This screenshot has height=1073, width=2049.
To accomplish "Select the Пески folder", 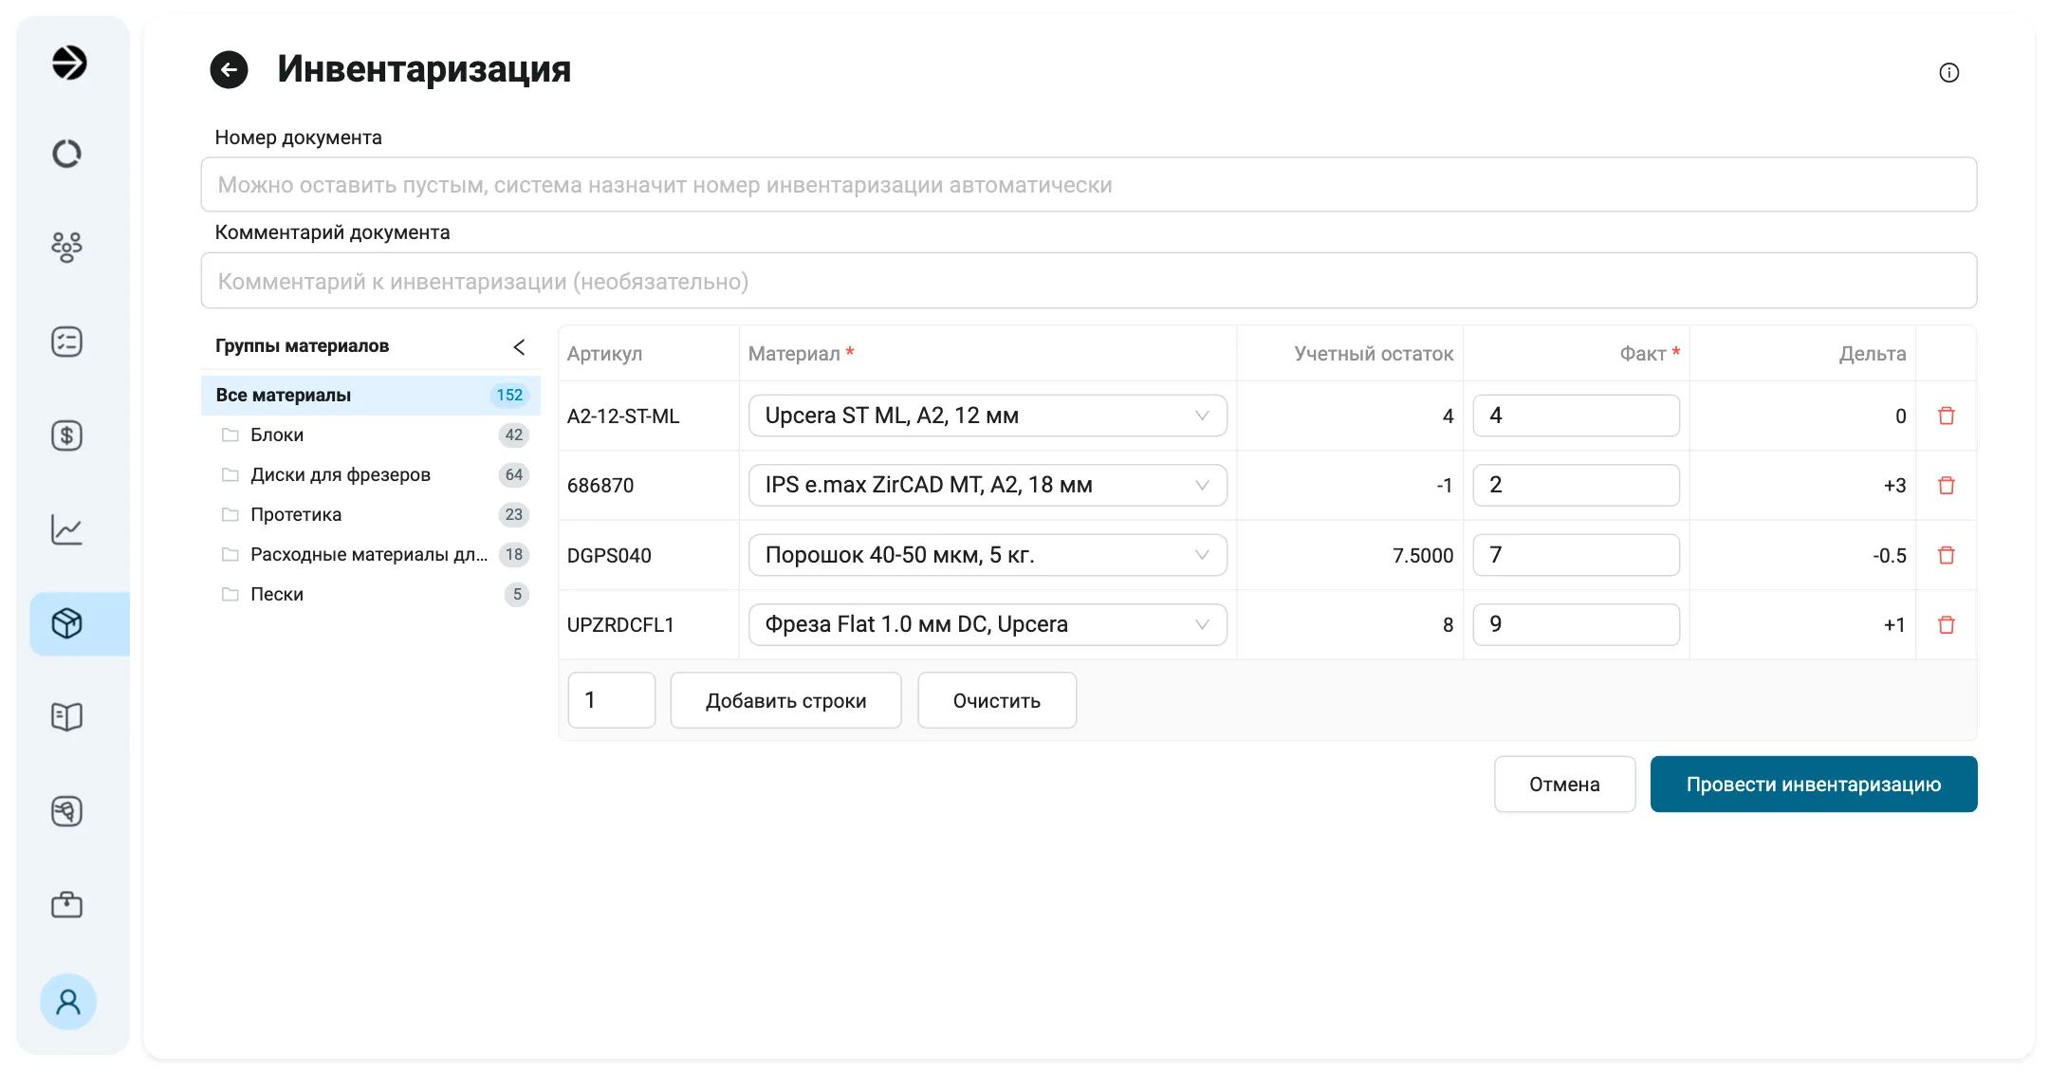I will [x=371, y=595].
